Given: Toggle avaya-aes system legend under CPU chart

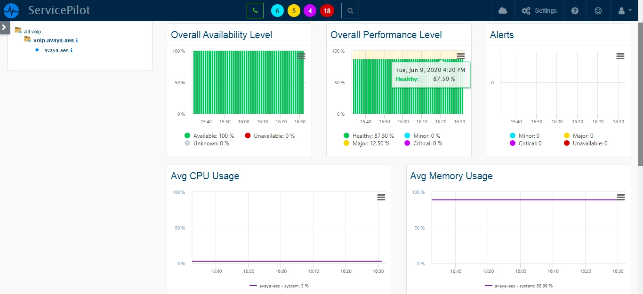Looking at the screenshot, I should [x=279, y=286].
